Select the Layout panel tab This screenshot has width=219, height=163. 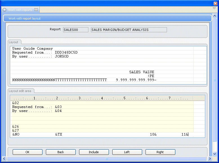click(14, 42)
